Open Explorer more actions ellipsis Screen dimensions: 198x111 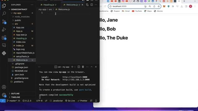tap(32, 5)
